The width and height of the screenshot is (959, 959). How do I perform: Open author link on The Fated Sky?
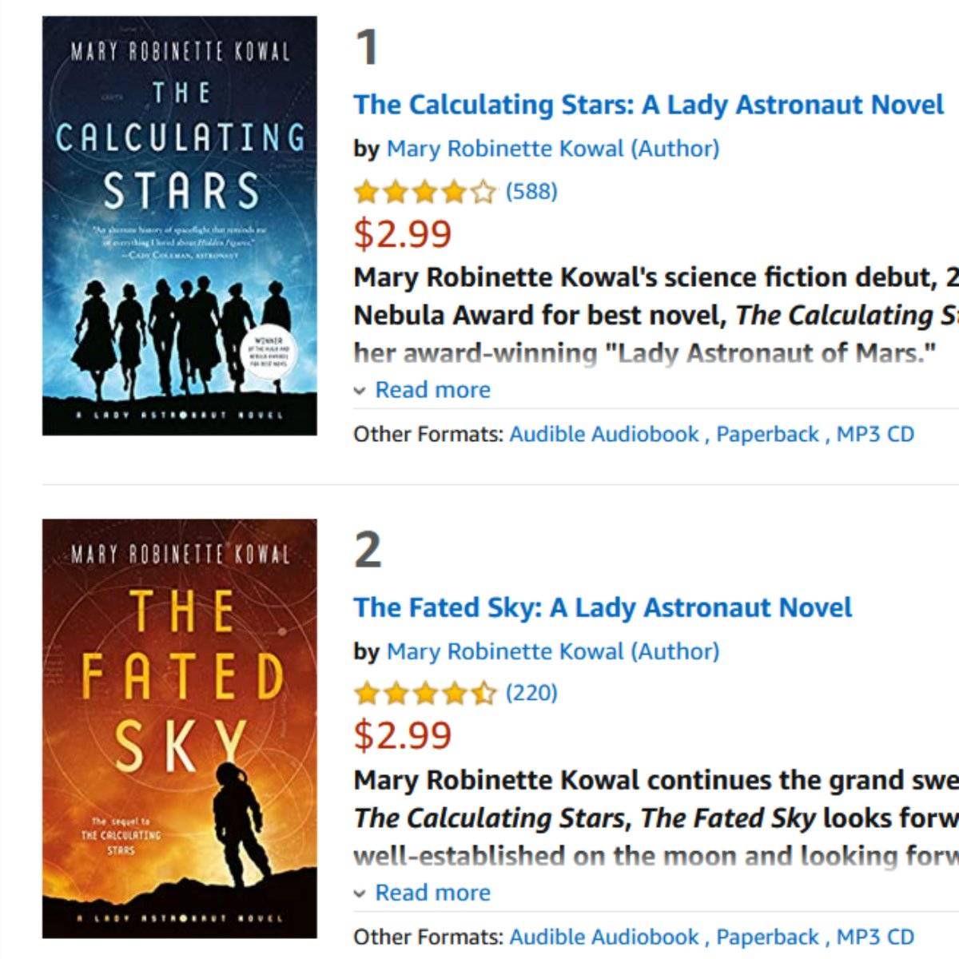(x=552, y=651)
